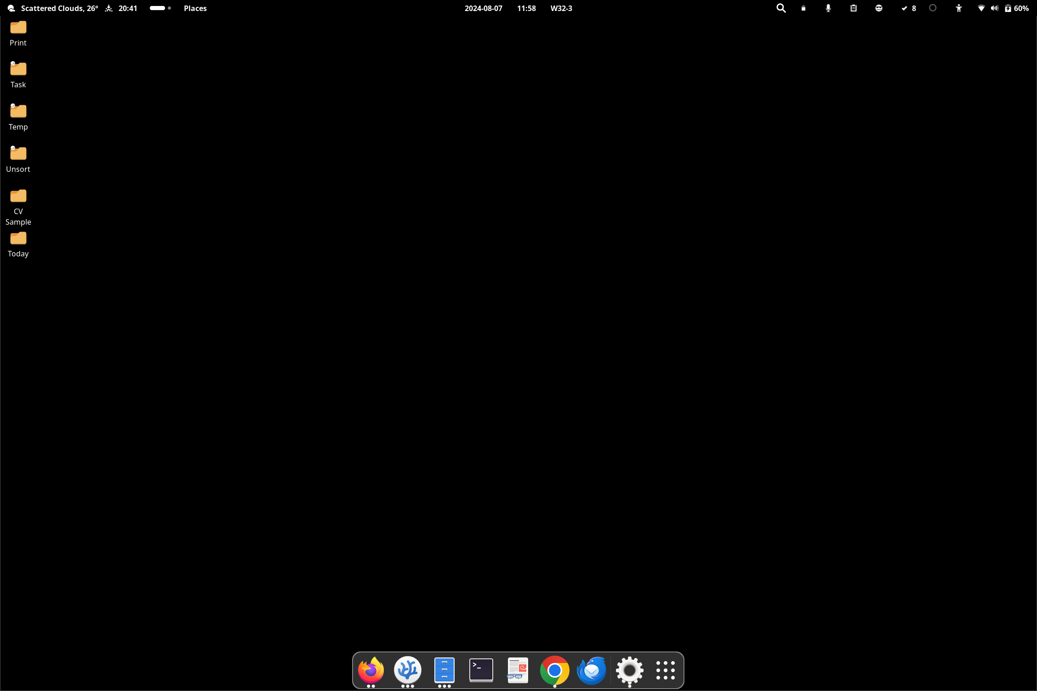
Task: Open the clipboard history indicator
Action: tap(853, 8)
